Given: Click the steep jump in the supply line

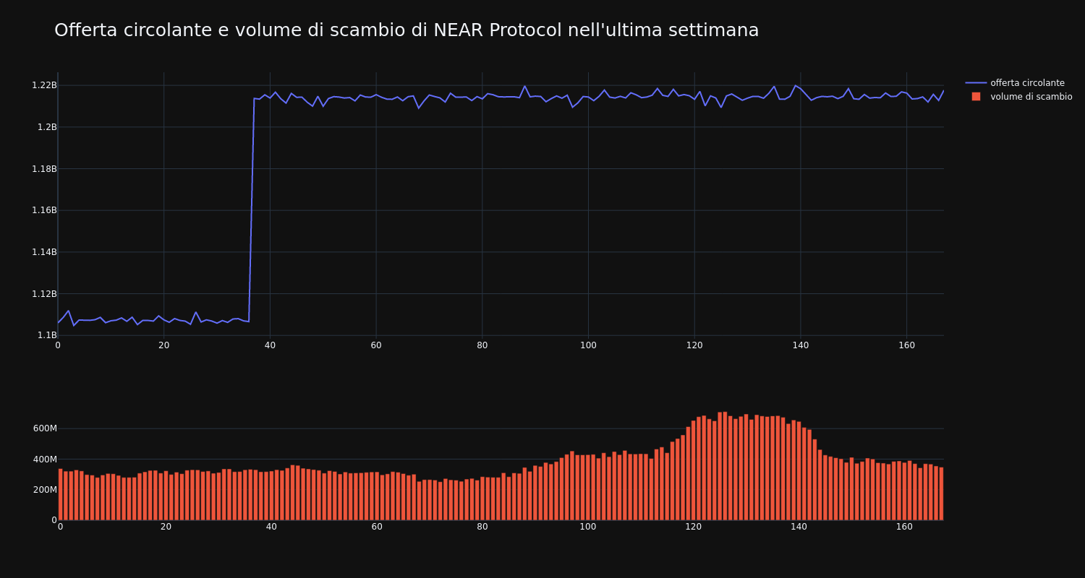Looking at the screenshot, I should click(252, 210).
